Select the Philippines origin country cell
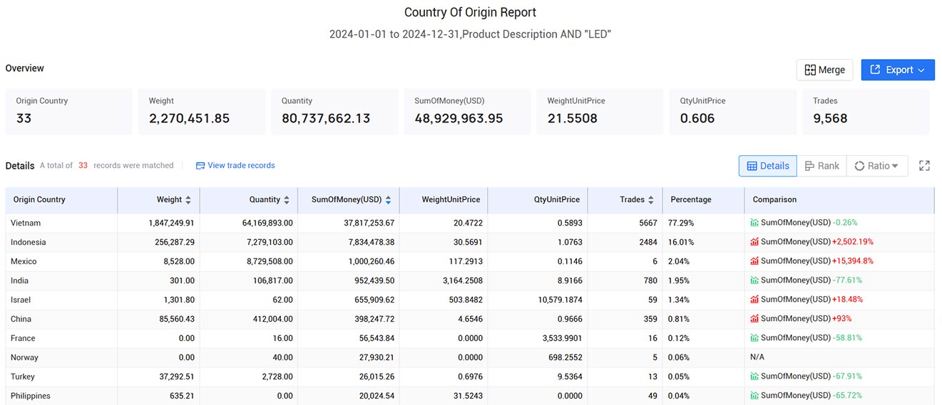 pos(61,396)
